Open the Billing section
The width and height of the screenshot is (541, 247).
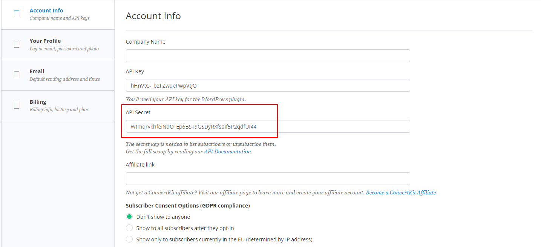point(58,106)
